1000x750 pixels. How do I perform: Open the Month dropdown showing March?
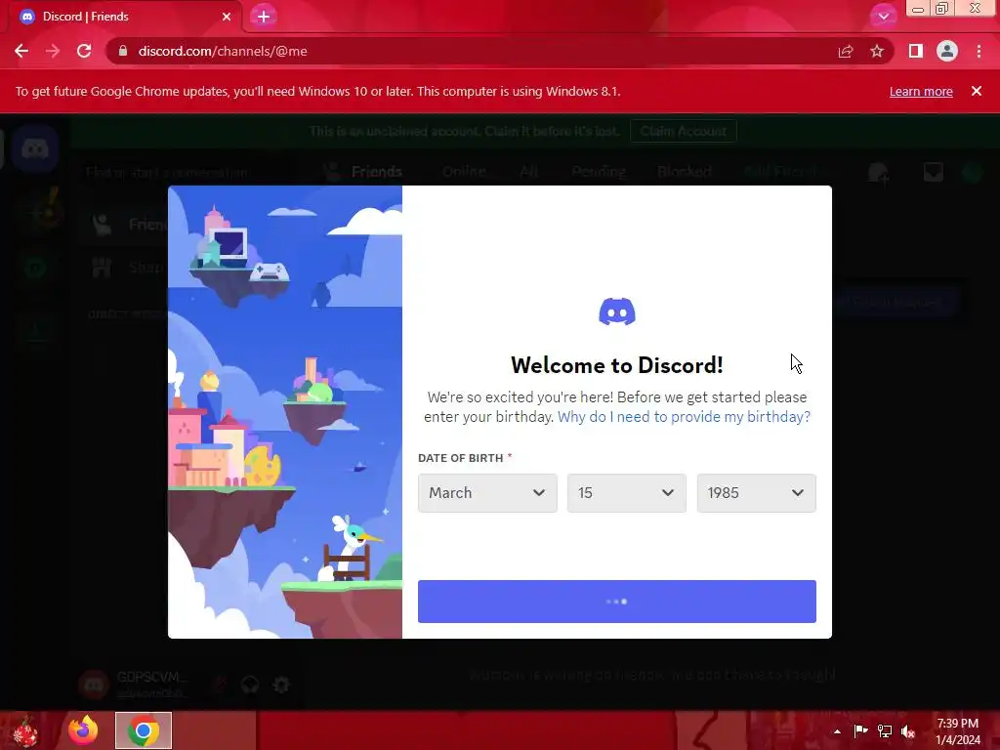tap(487, 493)
